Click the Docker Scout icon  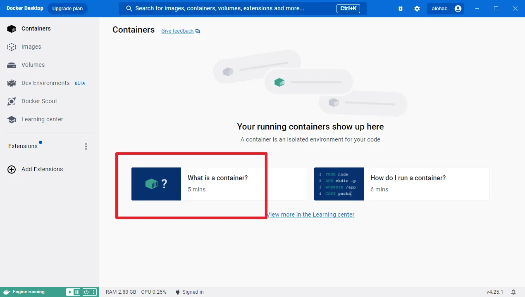pos(12,101)
